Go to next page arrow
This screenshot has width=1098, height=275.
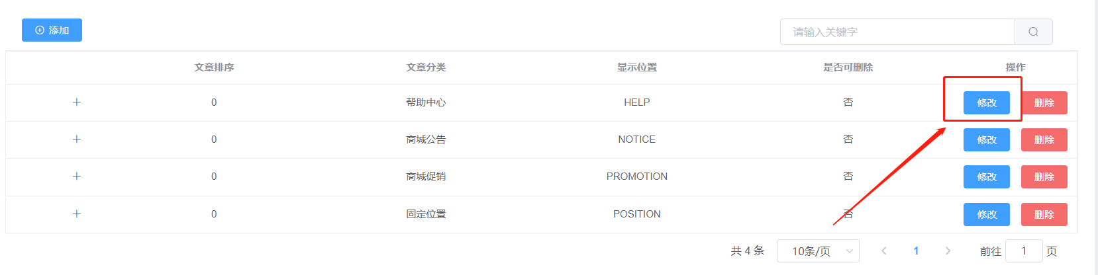948,251
